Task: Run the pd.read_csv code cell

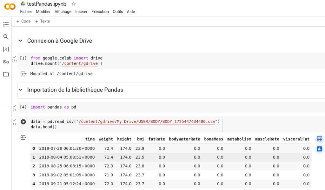Action: pyautogui.click(x=23, y=122)
